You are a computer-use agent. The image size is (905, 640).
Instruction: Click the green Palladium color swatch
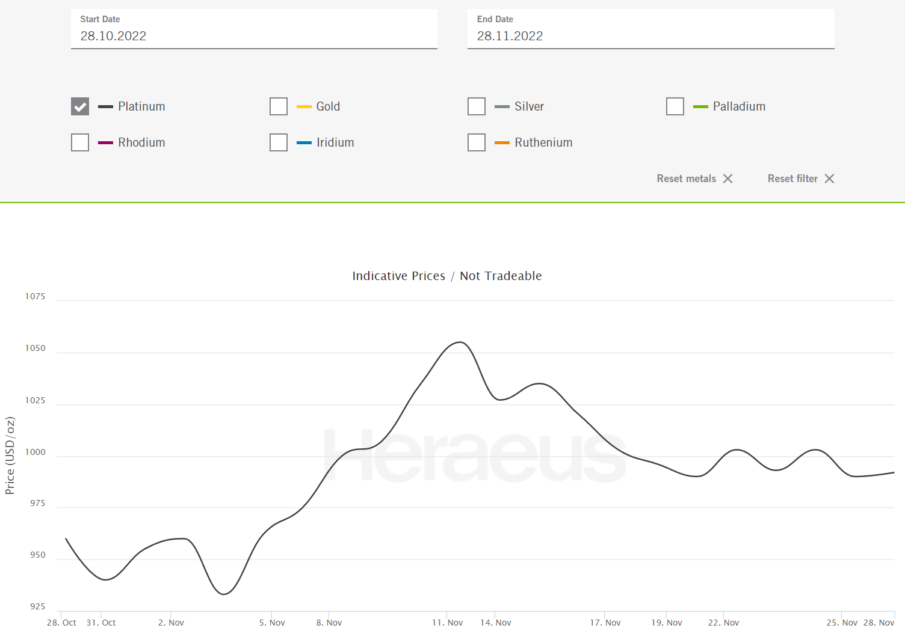coord(700,107)
